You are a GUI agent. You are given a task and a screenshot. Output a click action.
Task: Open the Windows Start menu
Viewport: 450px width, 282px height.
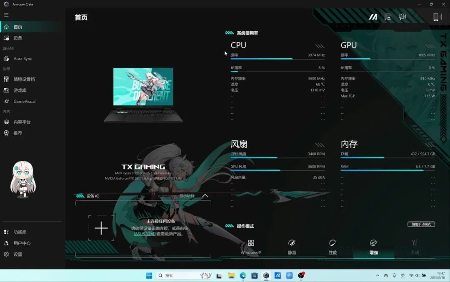pyautogui.click(x=149, y=276)
